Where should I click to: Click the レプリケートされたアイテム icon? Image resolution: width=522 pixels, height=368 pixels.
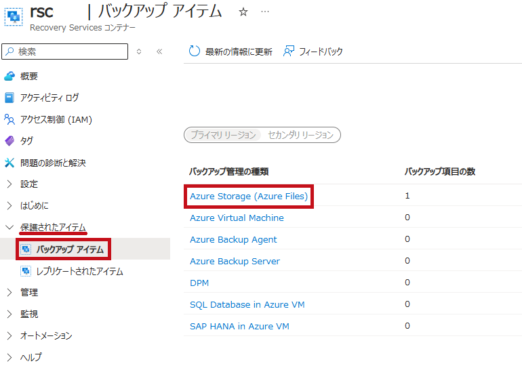tap(26, 271)
